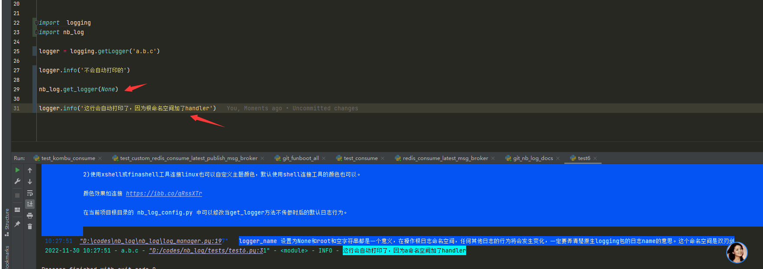Click the cyan highlighted INFO log message
Viewport: 763px width, 269px height.
(404, 250)
